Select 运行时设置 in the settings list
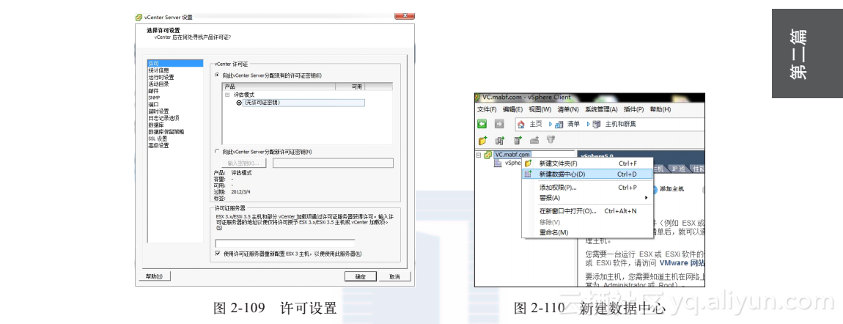The height and width of the screenshot is (324, 843). pos(174,78)
